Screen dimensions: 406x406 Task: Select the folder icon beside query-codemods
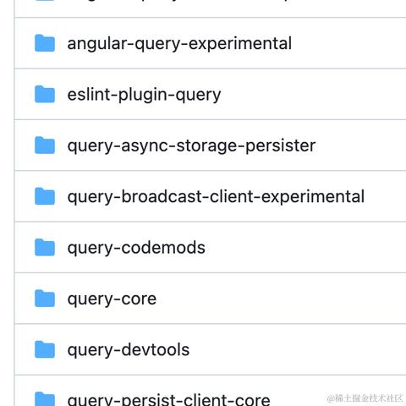coord(45,247)
